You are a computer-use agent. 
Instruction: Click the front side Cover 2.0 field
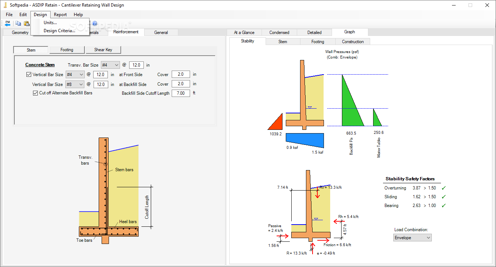[x=181, y=75]
